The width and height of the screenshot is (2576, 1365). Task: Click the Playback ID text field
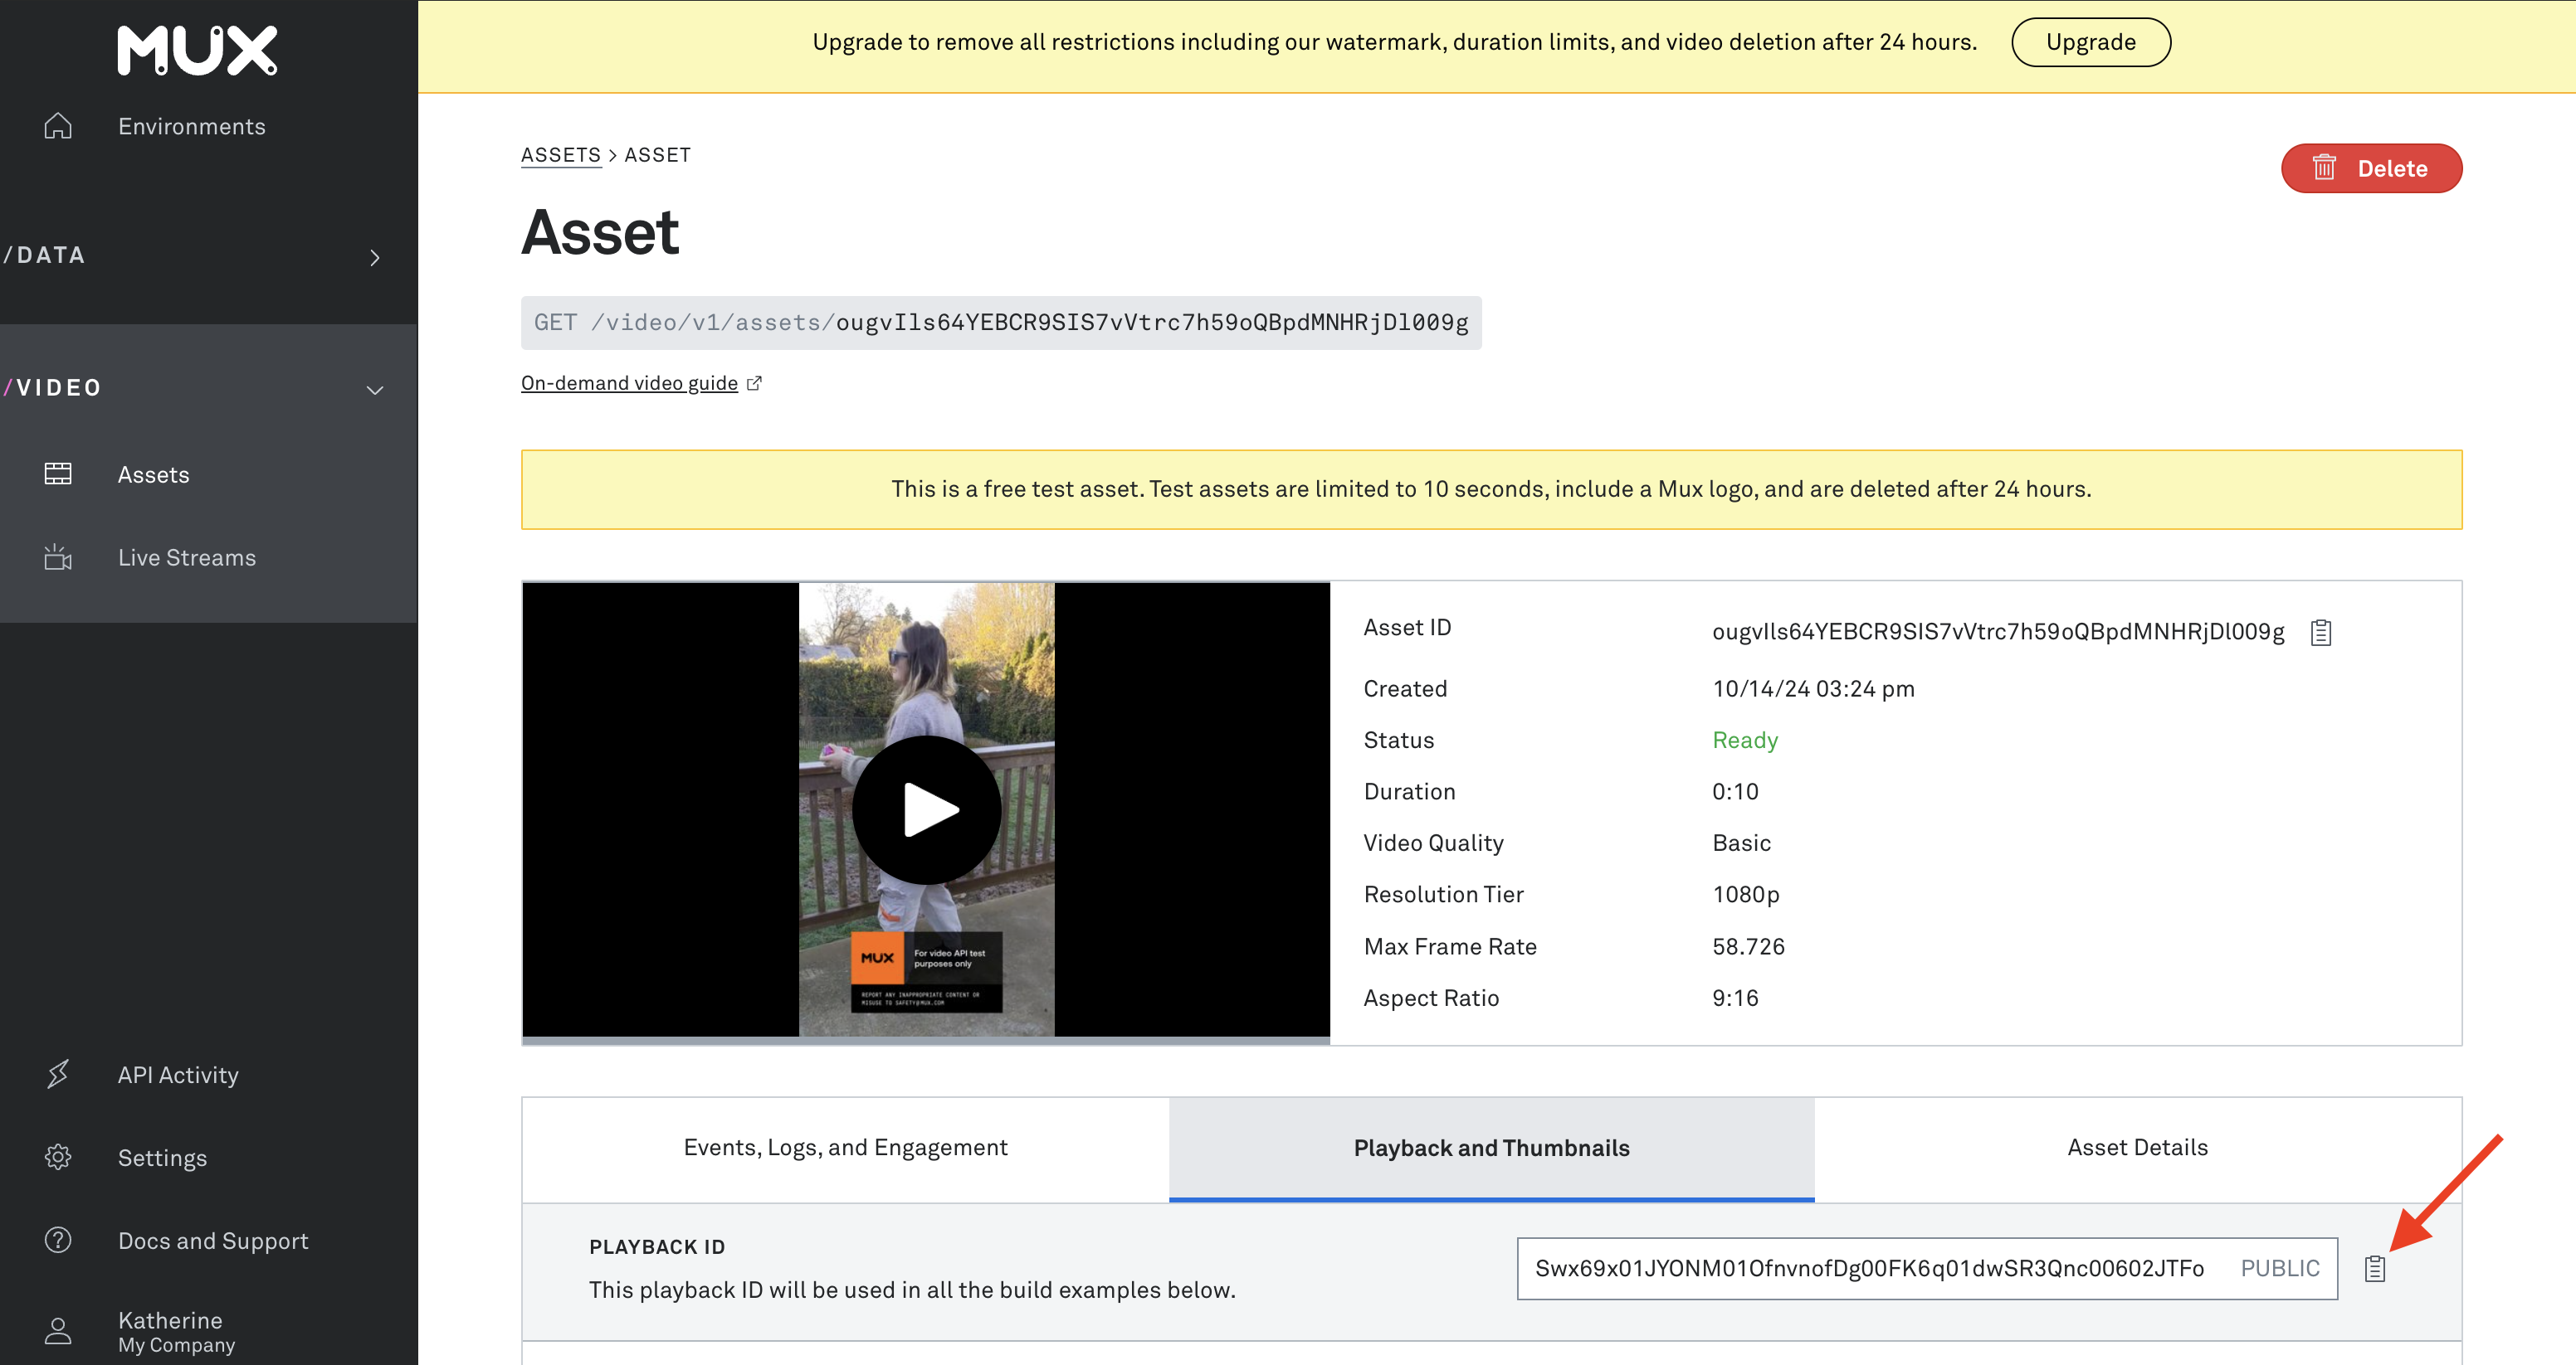tap(1868, 1268)
